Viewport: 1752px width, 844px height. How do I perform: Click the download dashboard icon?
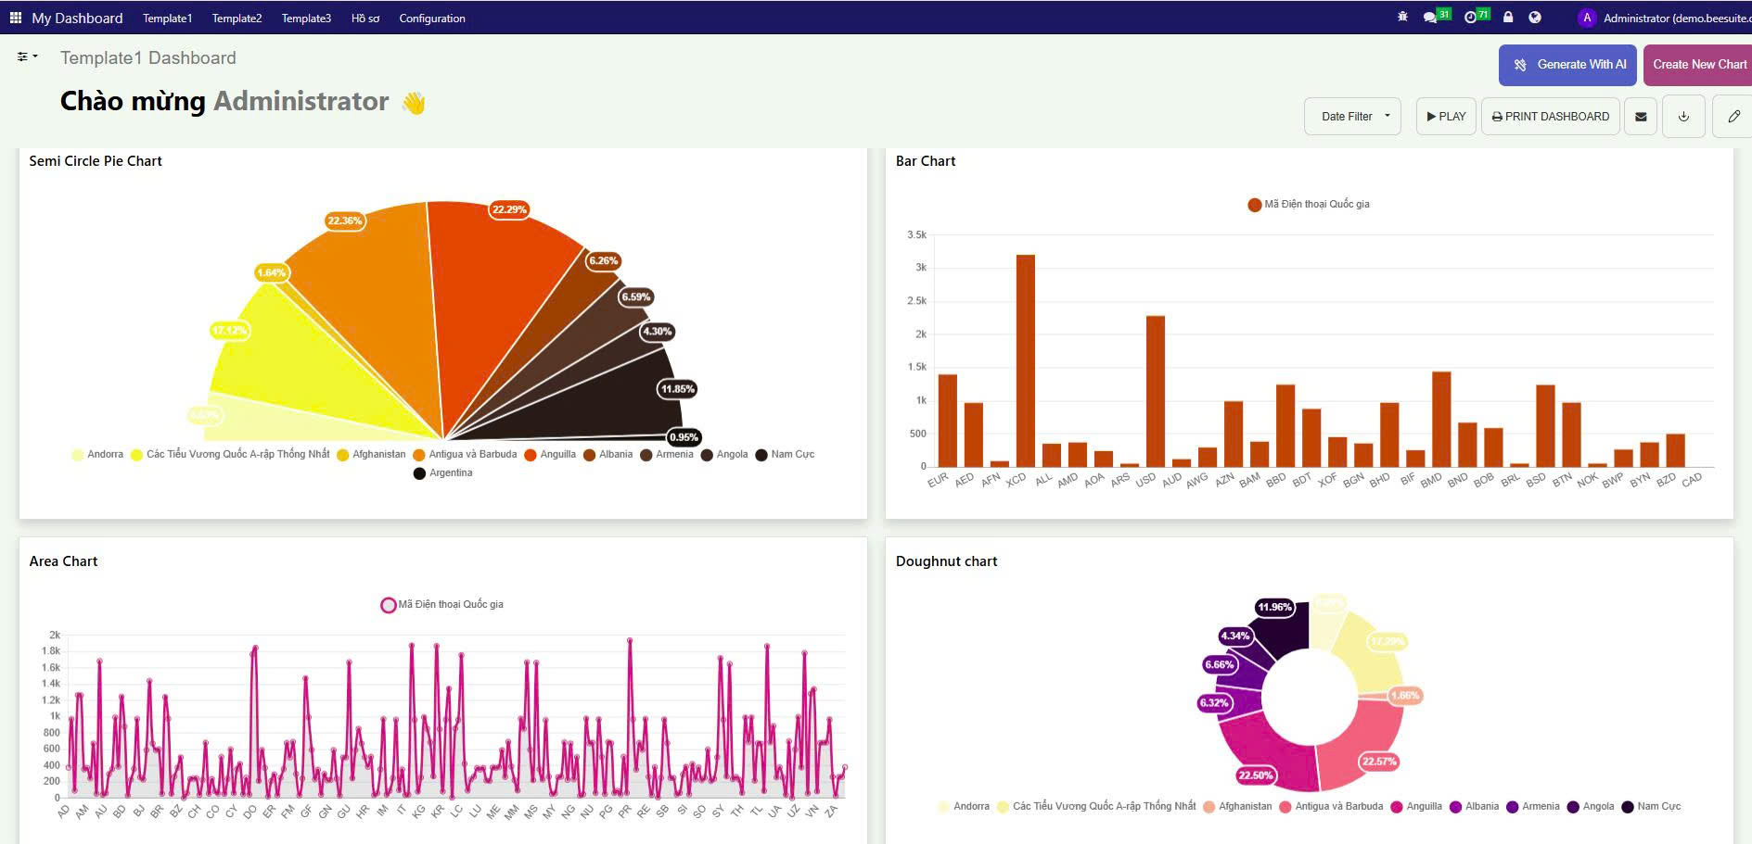(1683, 117)
